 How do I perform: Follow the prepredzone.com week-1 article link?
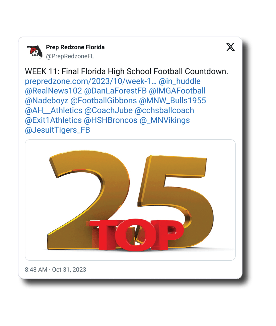pyautogui.click(x=91, y=81)
